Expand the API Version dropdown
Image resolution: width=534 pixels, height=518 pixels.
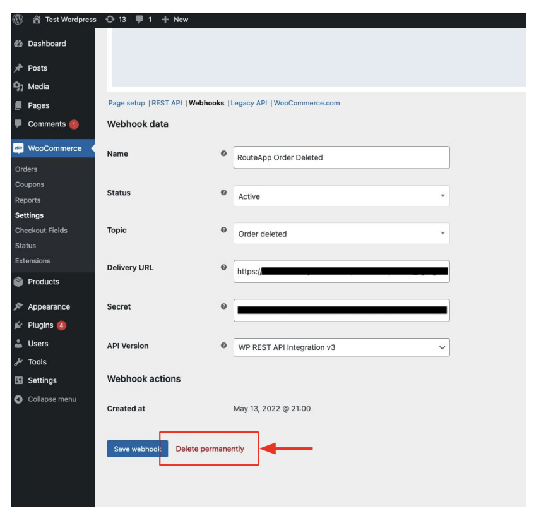click(x=341, y=347)
